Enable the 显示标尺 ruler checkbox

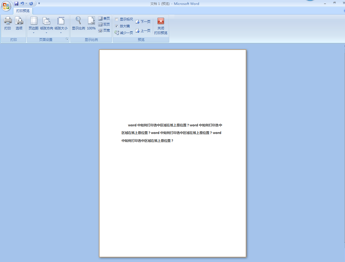(x=117, y=19)
